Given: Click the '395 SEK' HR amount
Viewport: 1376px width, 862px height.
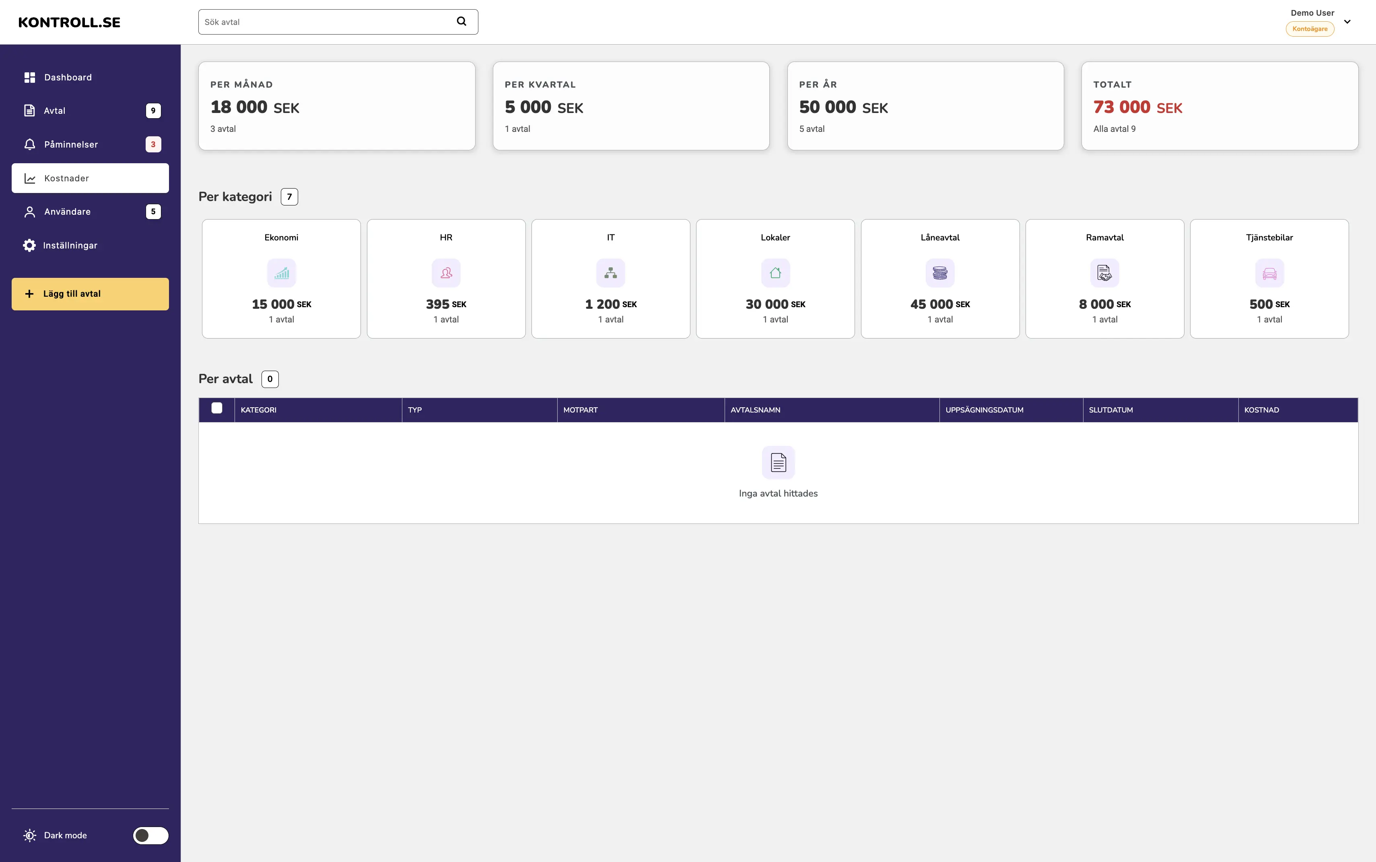Looking at the screenshot, I should tap(446, 304).
